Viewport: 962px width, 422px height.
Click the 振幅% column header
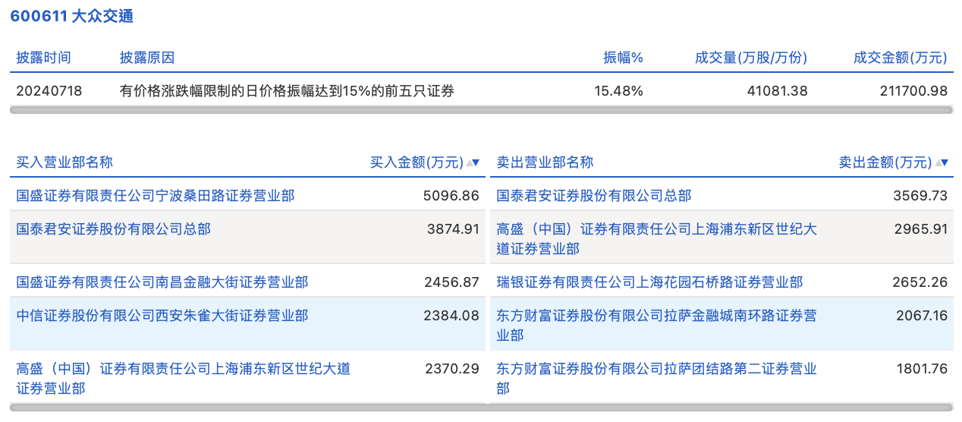[623, 58]
